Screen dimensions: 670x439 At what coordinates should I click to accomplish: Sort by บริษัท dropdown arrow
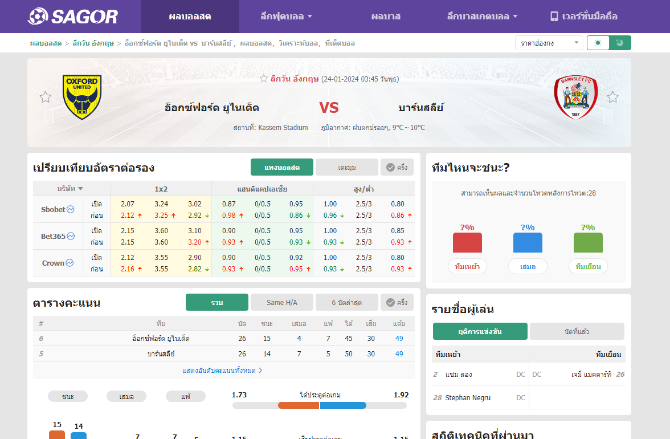point(80,189)
